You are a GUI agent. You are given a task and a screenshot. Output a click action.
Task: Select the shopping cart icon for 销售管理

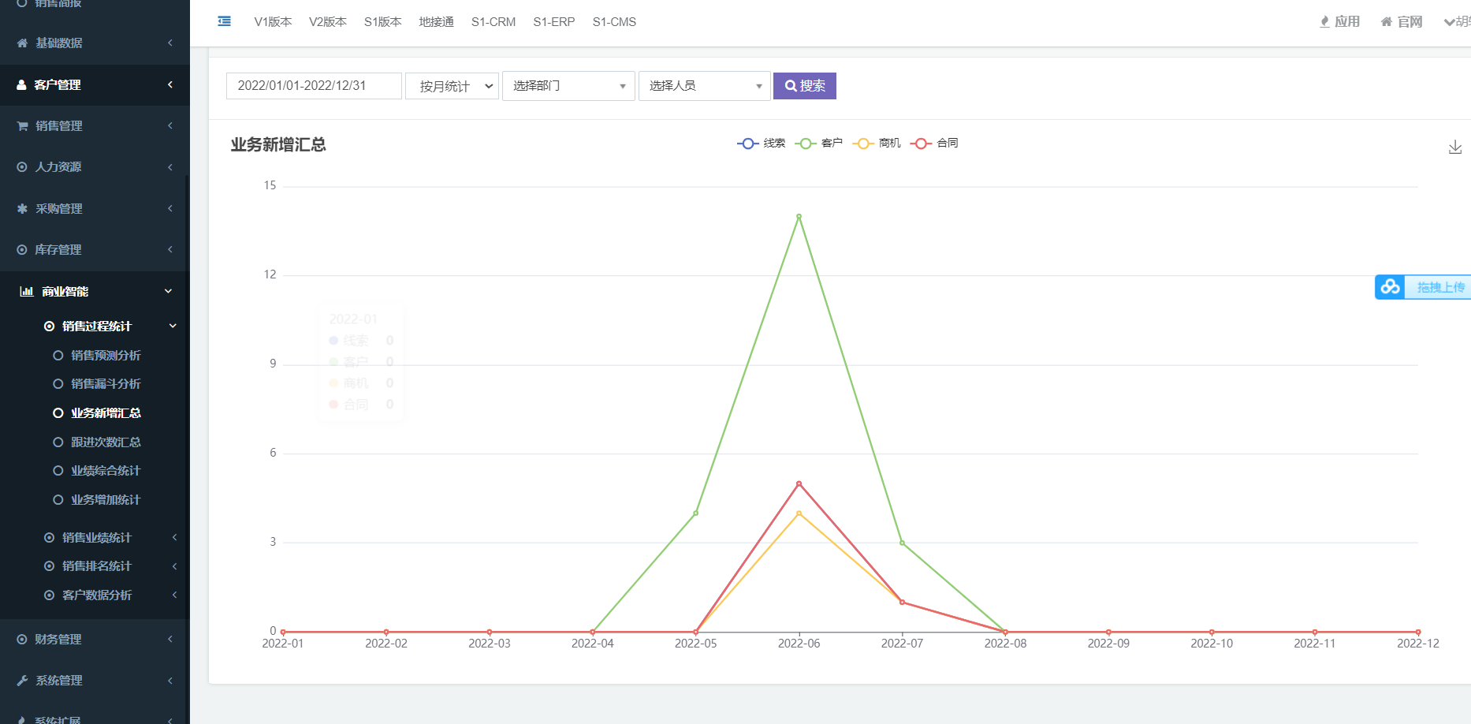tap(21, 125)
